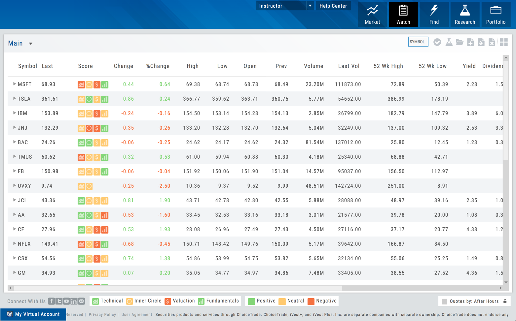Screen dimensions: 516x321
Task: Expand the BAC row
Action: coord(15,142)
